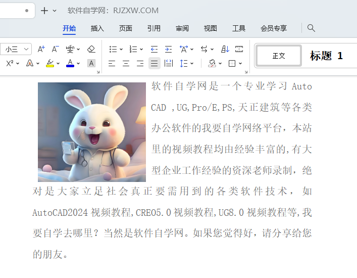Screen dimensions: 357x278
Task: Toggle justified text alignment
Action: [x=154, y=63]
